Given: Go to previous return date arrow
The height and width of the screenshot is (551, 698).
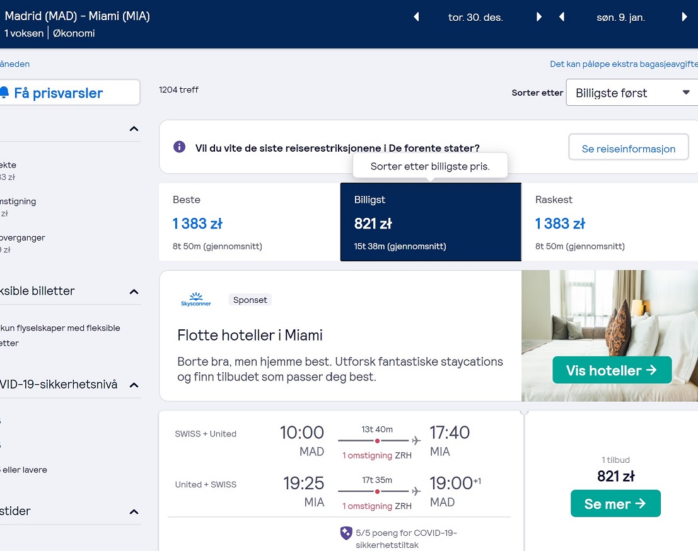Looking at the screenshot, I should 562,17.
